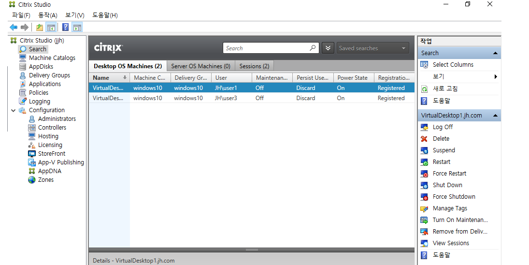Collapse the Search section in action pane

tap(495, 53)
